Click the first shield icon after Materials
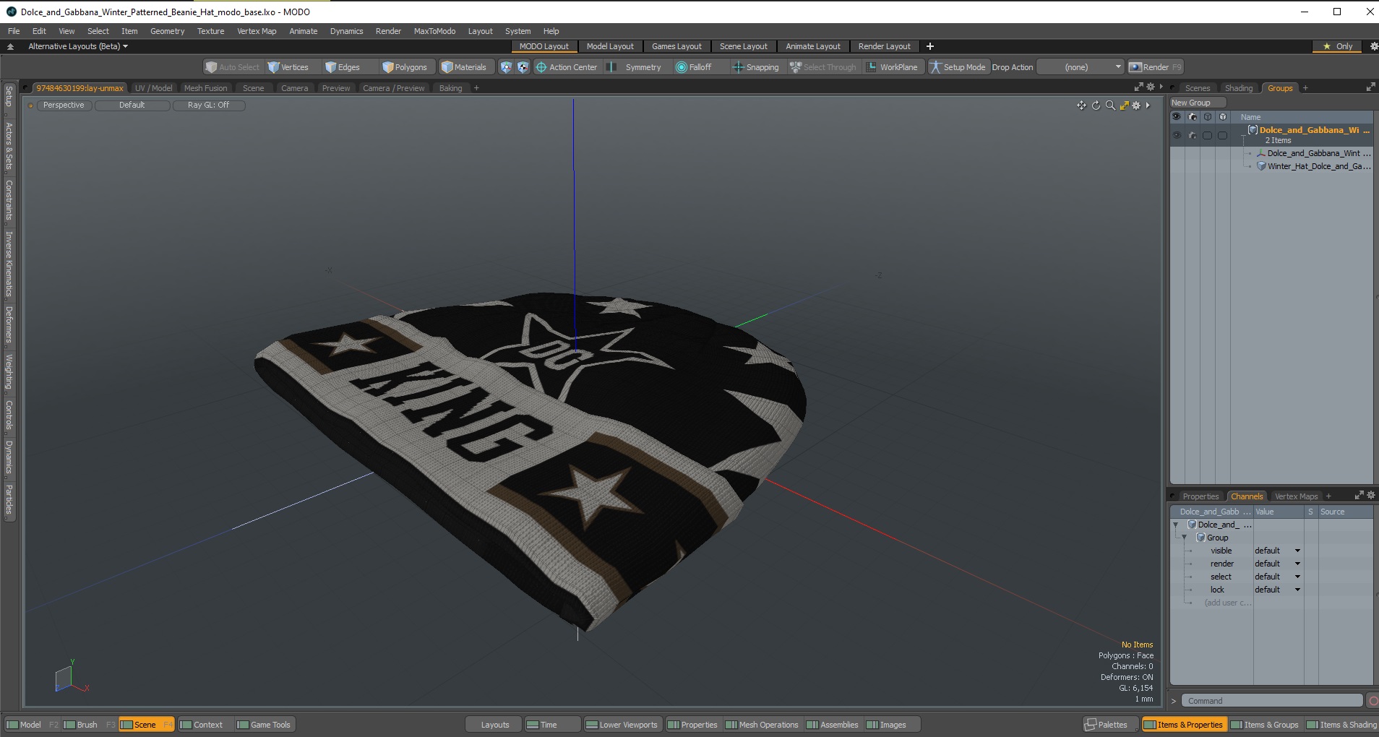The image size is (1379, 737). point(506,67)
